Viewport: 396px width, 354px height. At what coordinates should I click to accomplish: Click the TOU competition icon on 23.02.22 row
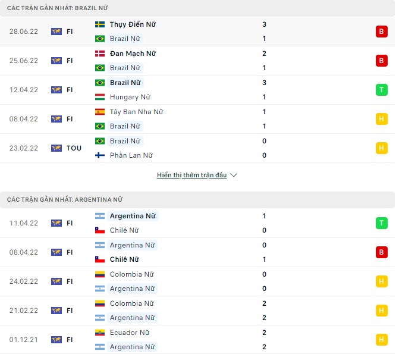[x=56, y=148]
